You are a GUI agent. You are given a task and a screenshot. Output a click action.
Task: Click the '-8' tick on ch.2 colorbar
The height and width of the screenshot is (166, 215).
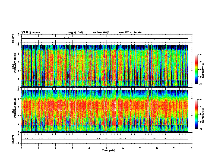pyautogui.click(x=200, y=114)
